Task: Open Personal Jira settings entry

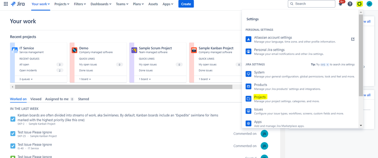Action: pos(300,52)
